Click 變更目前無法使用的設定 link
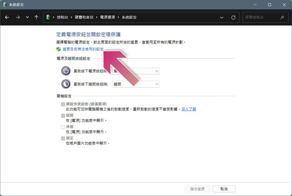The width and height of the screenshot is (292, 196). point(83,49)
